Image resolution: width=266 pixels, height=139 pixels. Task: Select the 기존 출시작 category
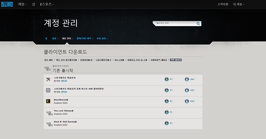[x=176, y=60]
